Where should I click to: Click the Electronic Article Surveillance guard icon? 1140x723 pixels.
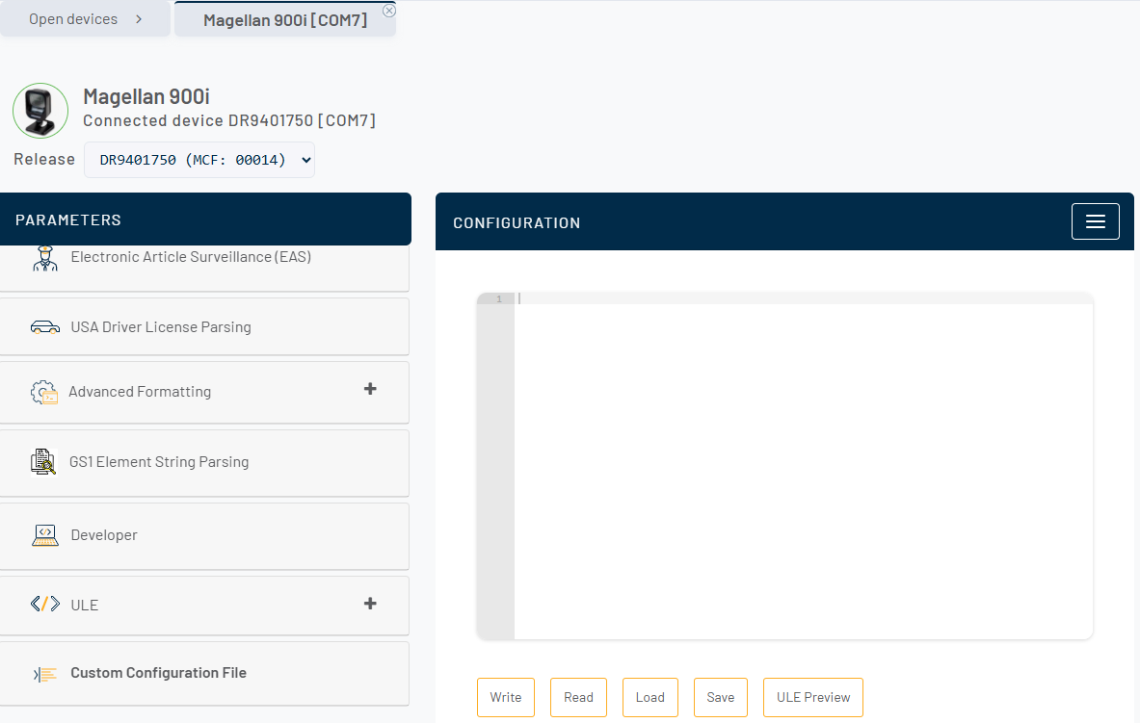[45, 258]
